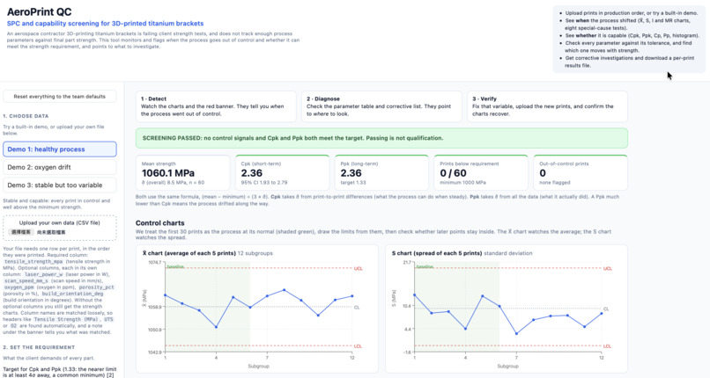The image size is (710, 378).
Task: Click the CL label on S chart
Action: coord(606,309)
